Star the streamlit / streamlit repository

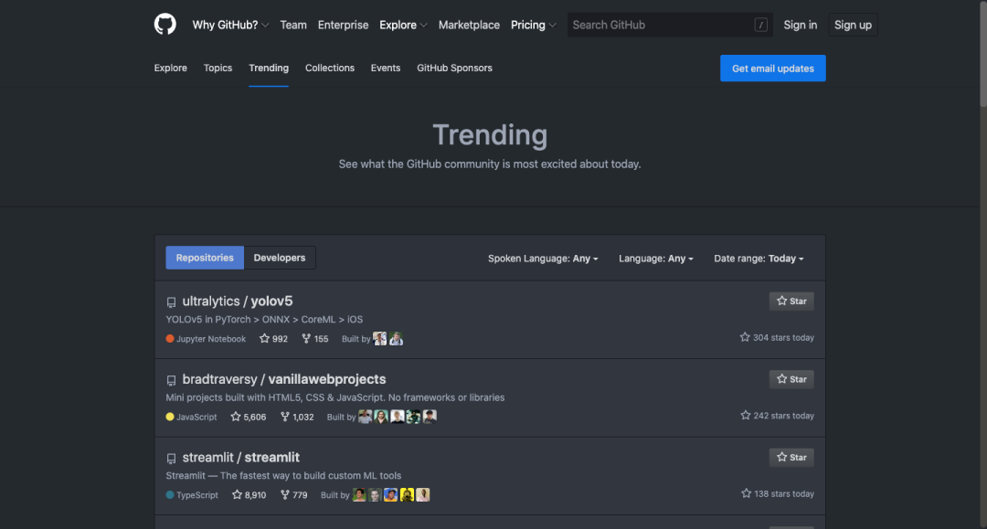pyautogui.click(x=791, y=458)
